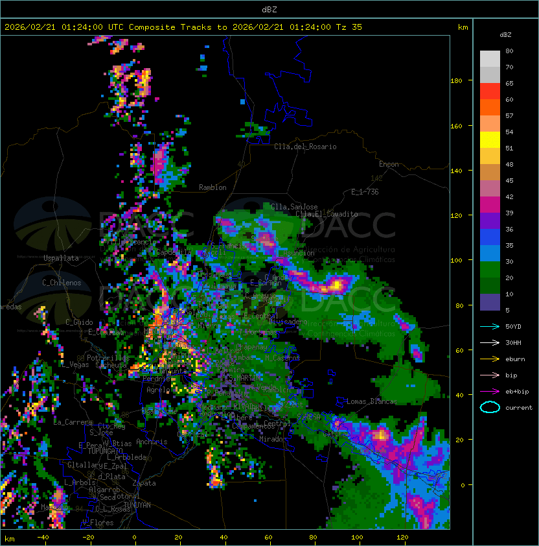Click the 'C_Guido' map label
This screenshot has height=546, width=539.
tap(79, 322)
